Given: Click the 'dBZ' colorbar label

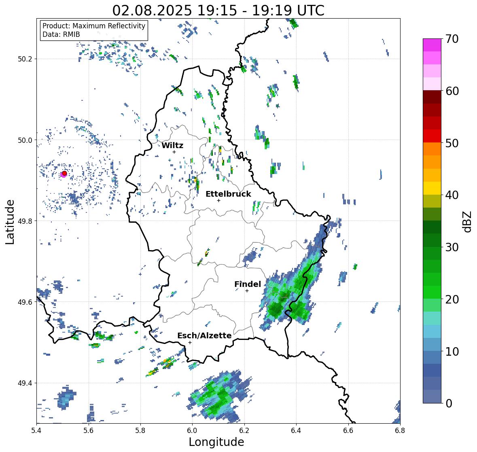Looking at the screenshot, I should (467, 221).
